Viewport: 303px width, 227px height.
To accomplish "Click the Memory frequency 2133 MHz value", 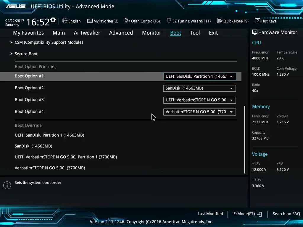I will pyautogui.click(x=260, y=122).
